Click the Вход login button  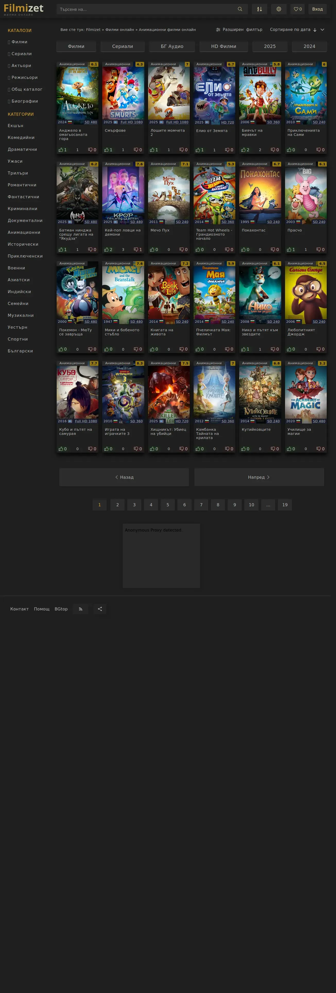(x=317, y=9)
